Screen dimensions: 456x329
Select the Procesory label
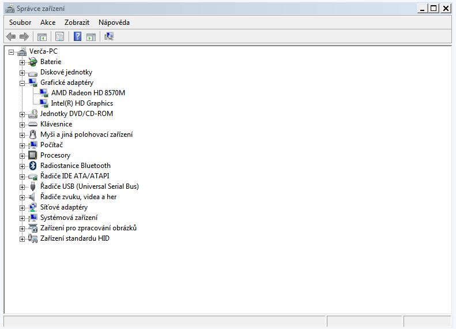click(55, 155)
